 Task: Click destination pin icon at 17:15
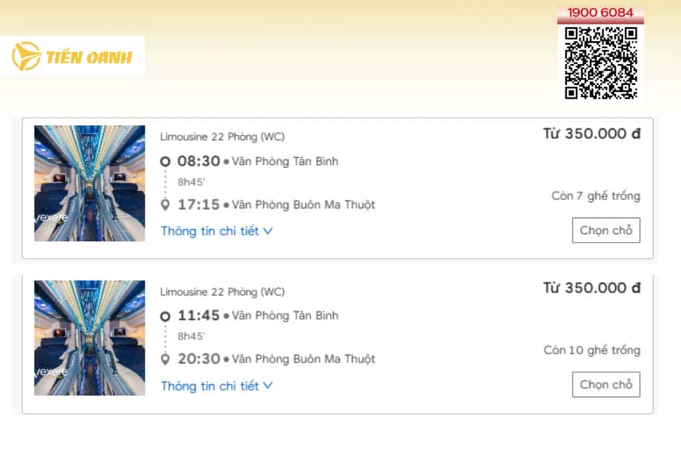[x=165, y=205]
